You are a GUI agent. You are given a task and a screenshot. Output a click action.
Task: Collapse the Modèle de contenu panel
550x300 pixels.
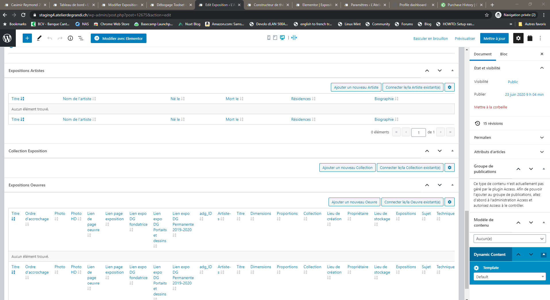pyautogui.click(x=544, y=223)
